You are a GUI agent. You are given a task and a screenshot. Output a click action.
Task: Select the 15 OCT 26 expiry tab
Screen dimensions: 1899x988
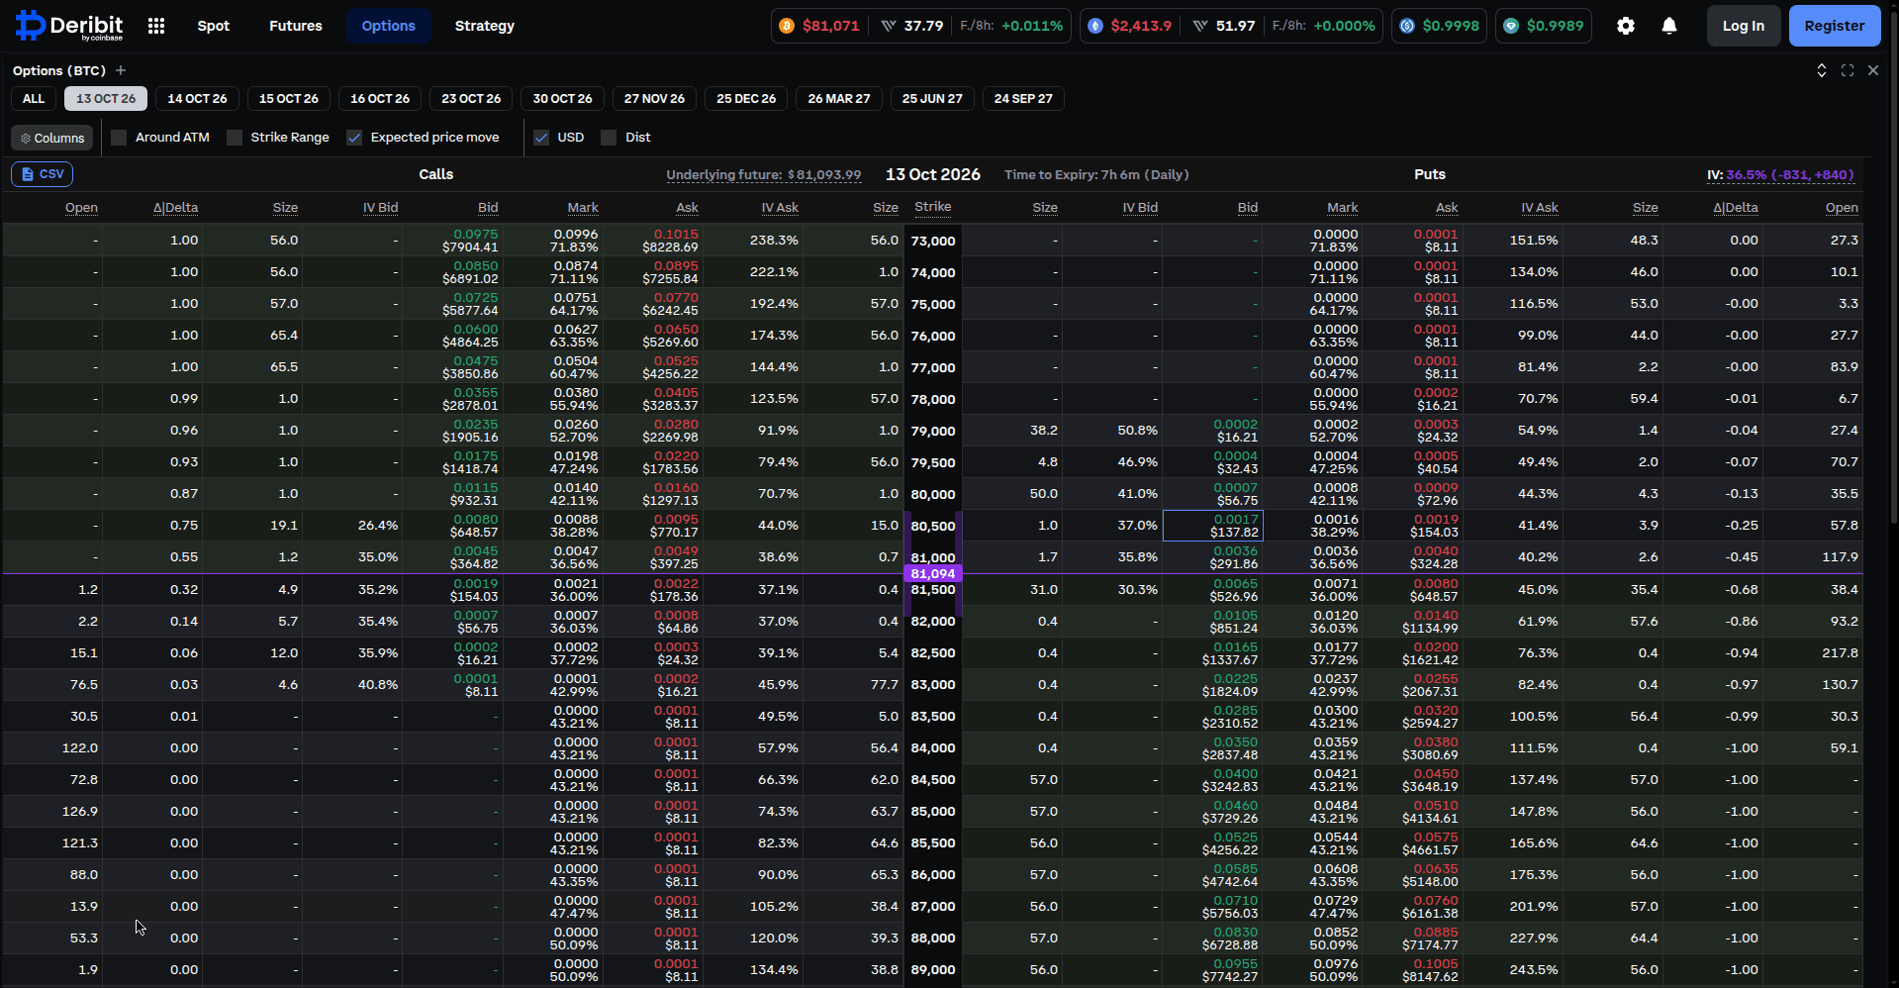point(289,99)
